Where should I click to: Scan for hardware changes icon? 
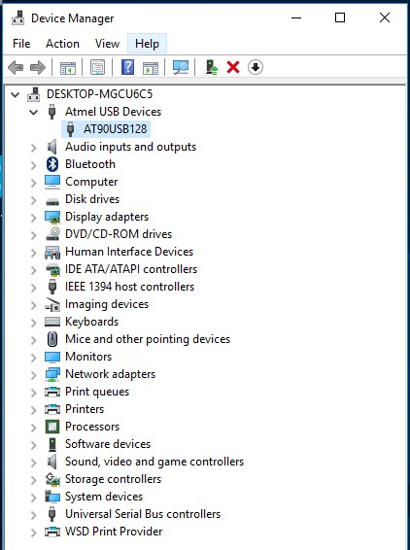(181, 67)
